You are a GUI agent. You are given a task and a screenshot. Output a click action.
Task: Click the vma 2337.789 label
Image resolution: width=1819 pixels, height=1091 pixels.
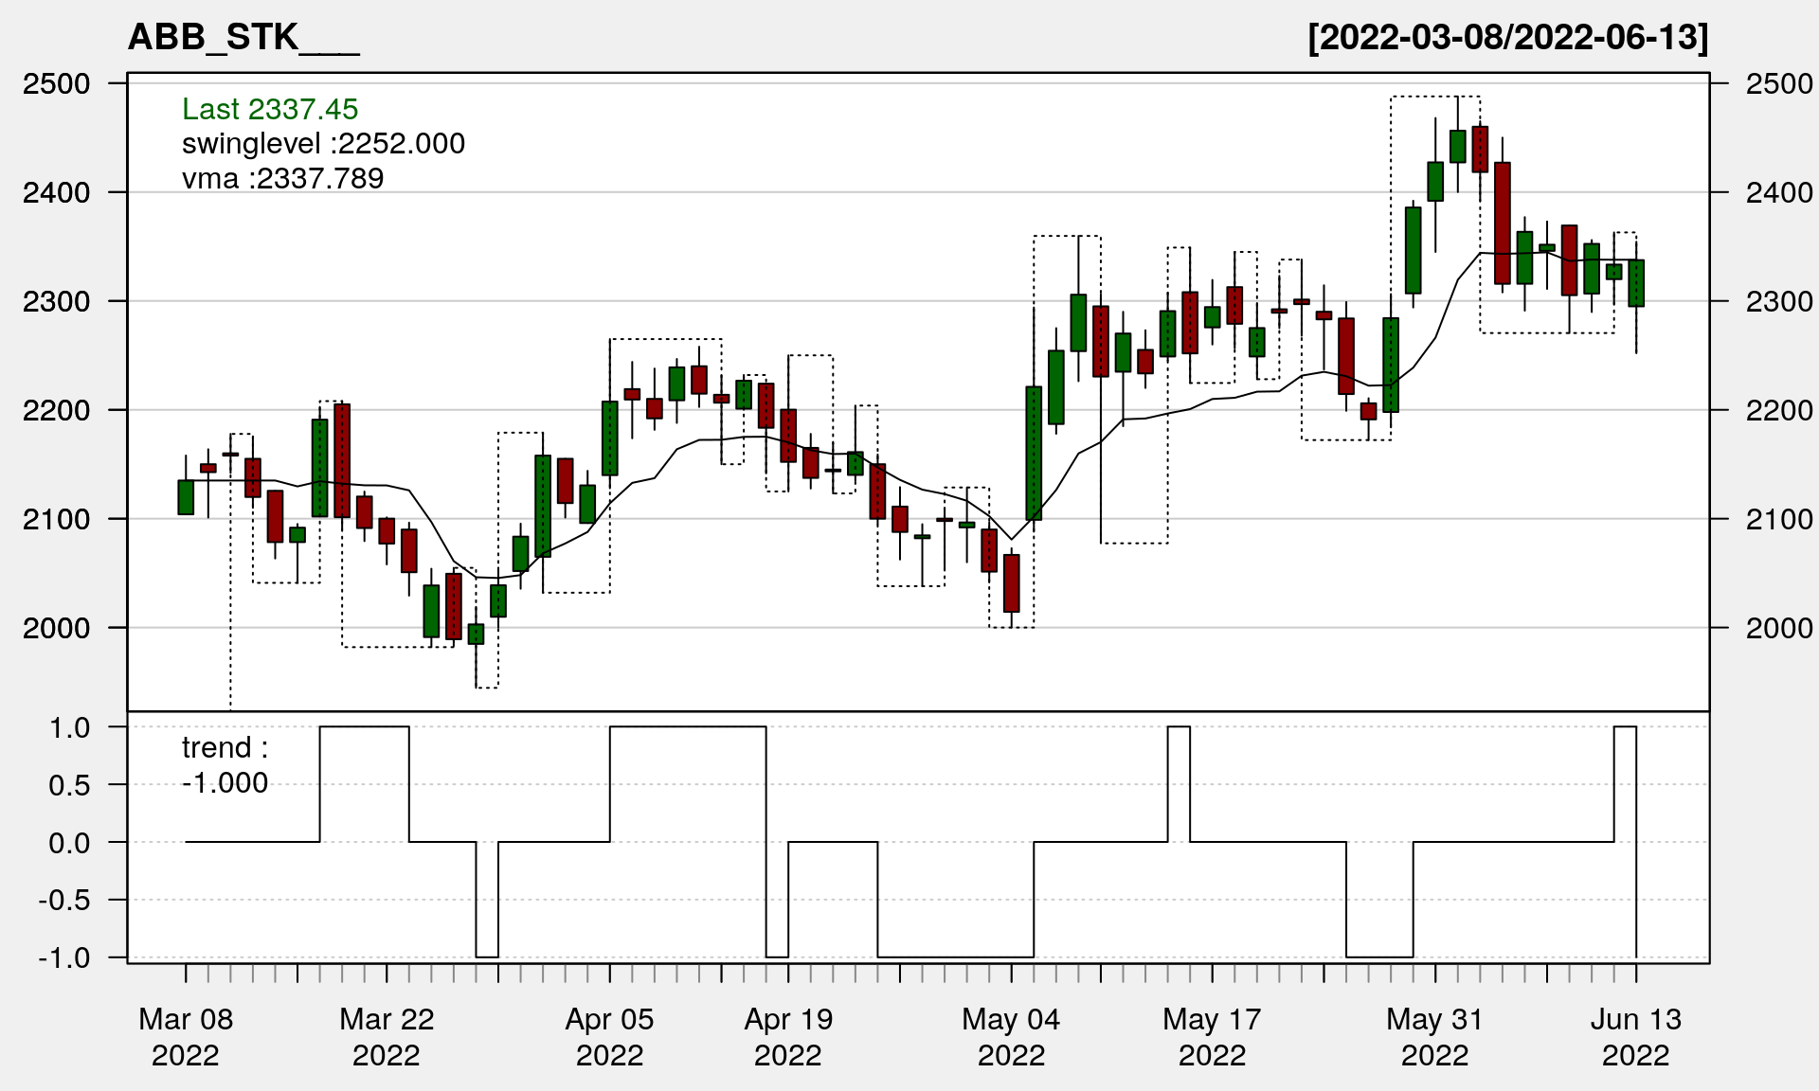coord(282,178)
